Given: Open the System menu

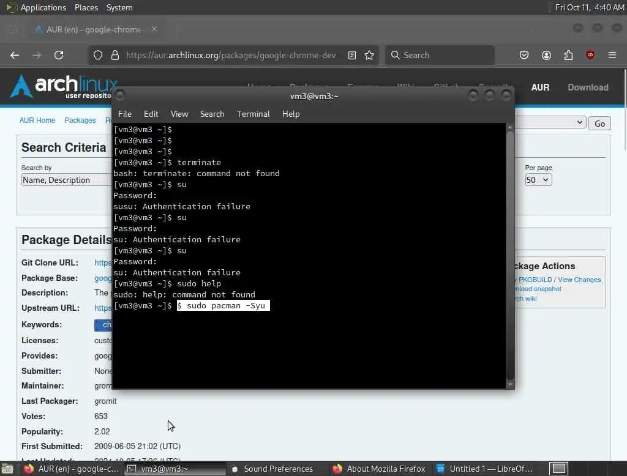Looking at the screenshot, I should pos(119,7).
